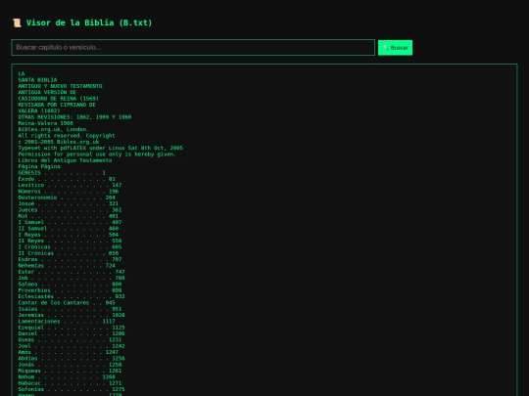Click the Joel row
This screenshot has width=529, height=396.
(x=72, y=346)
